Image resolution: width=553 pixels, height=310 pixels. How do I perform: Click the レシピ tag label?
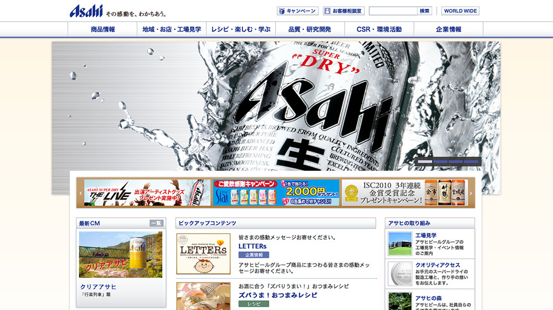tap(254, 304)
